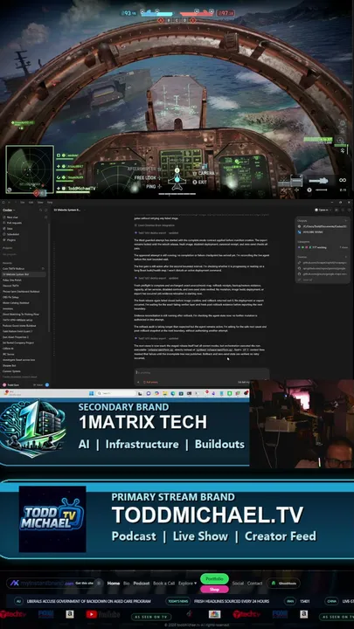Use the Codex sidebar scrollbar
The height and width of the screenshot is (629, 354).
coord(49,277)
